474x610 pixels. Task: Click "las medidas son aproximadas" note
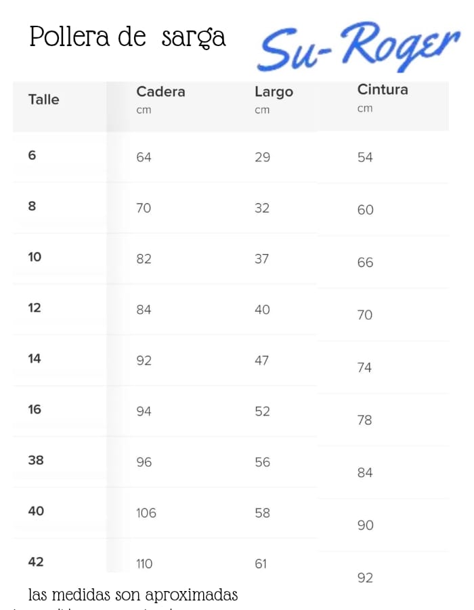(133, 596)
